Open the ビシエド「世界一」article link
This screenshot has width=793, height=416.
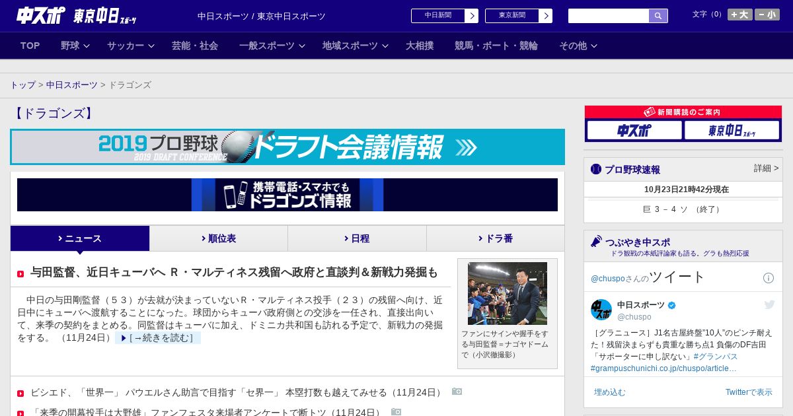pos(237,392)
